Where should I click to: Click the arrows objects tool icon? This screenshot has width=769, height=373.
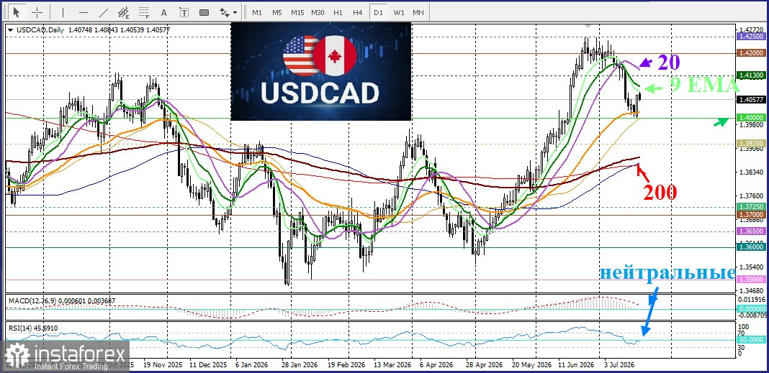(x=224, y=12)
